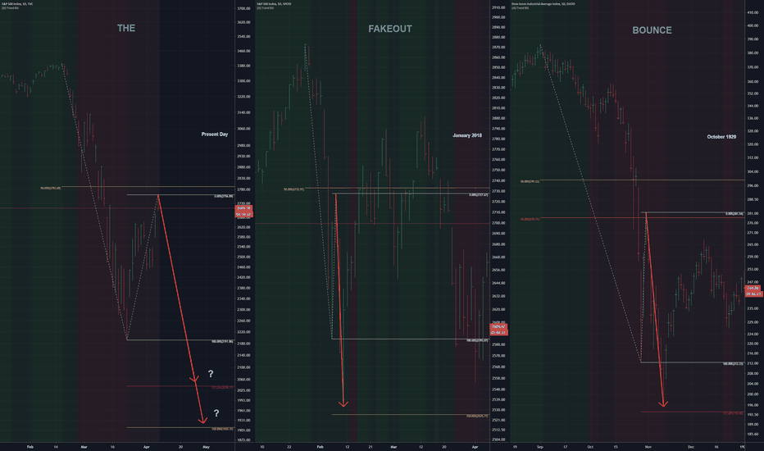The height and width of the screenshot is (451, 764).
Task: Select the red arrow drawing on the January 2018 chart
Action: 339,300
